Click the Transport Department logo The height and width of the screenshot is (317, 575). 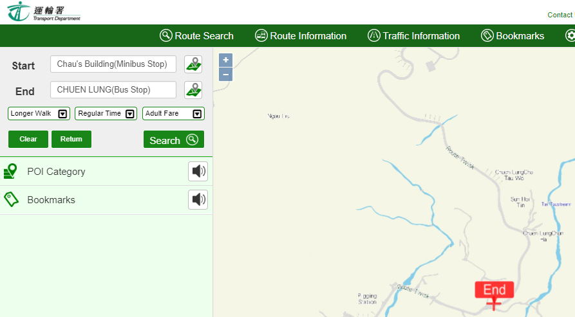click(x=44, y=12)
